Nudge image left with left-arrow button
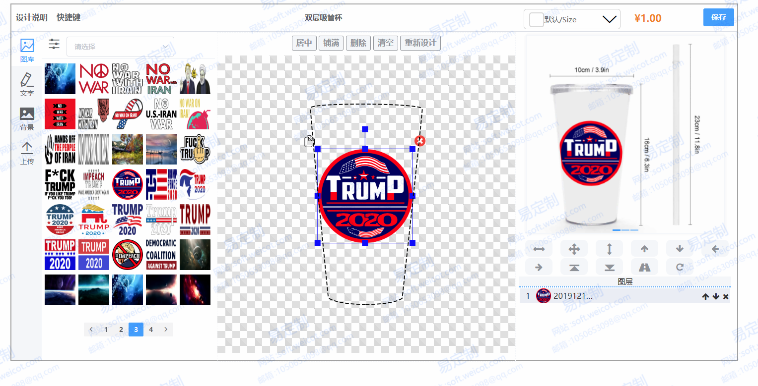The width and height of the screenshot is (758, 386). point(715,249)
